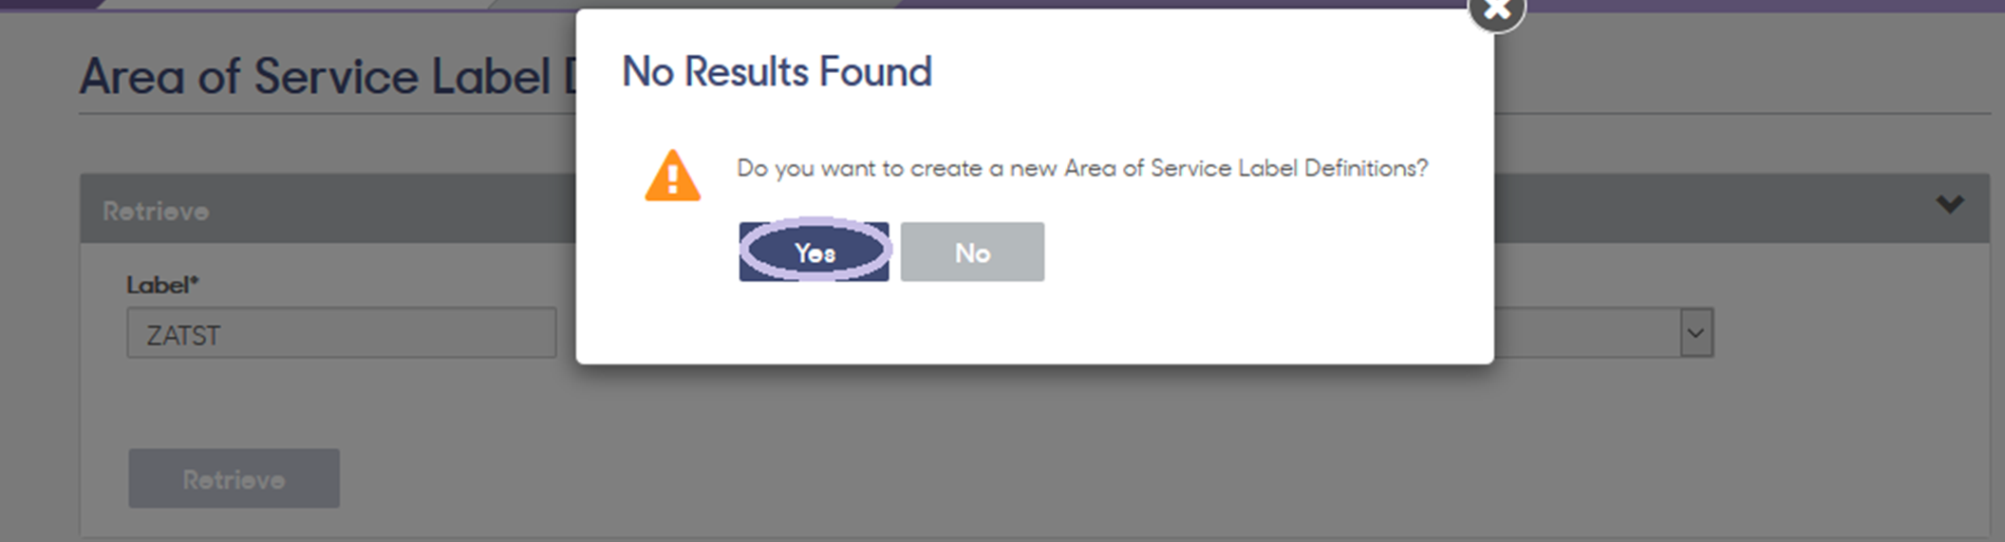Click the "Do you want to create" message
2005x542 pixels.
coord(1082,168)
